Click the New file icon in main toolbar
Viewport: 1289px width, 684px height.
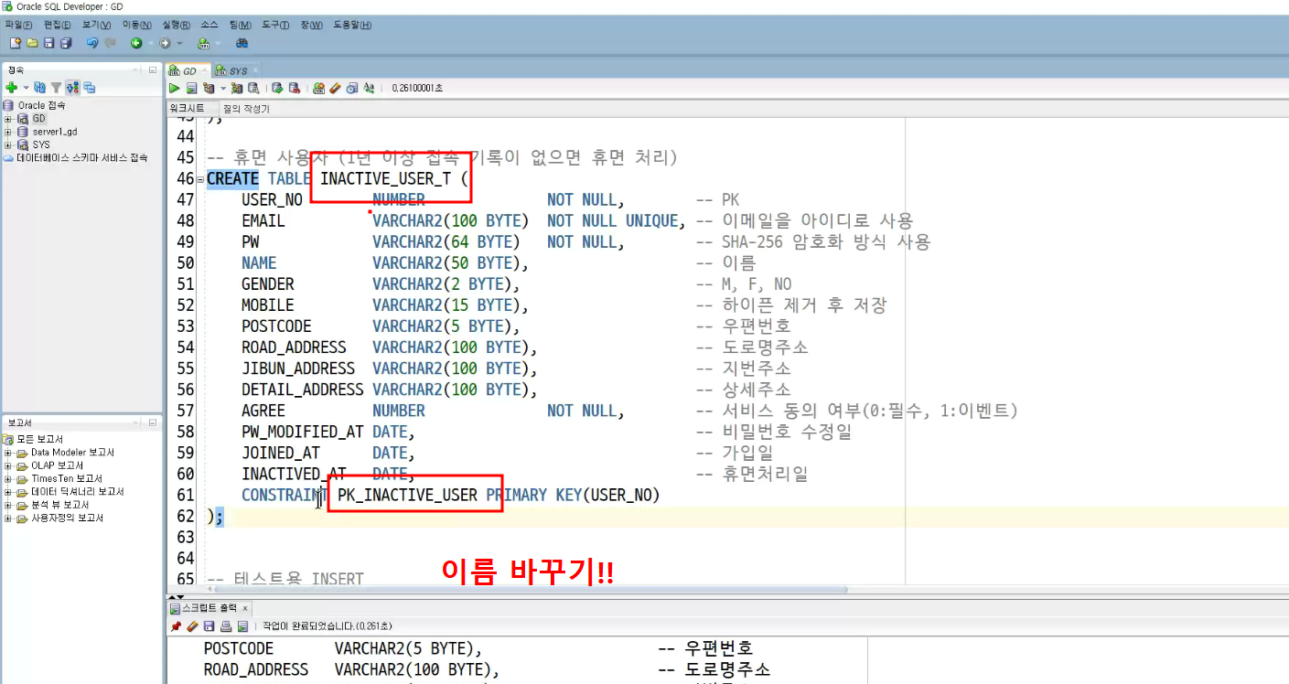pos(16,43)
